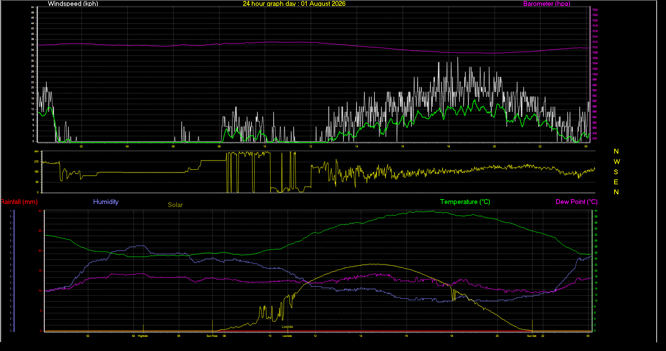
Task: Click hour '12' on the windspeed chart axis
Action: [x=311, y=146]
